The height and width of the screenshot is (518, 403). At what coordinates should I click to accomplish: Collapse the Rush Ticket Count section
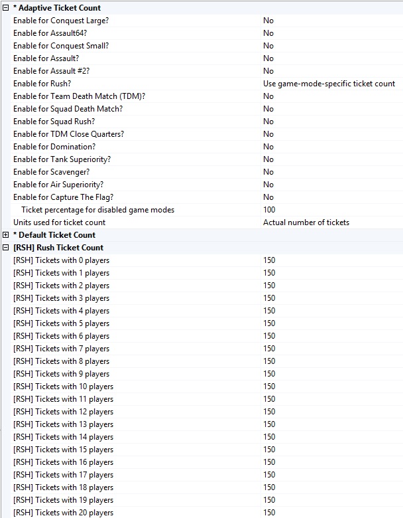[x=6, y=248]
